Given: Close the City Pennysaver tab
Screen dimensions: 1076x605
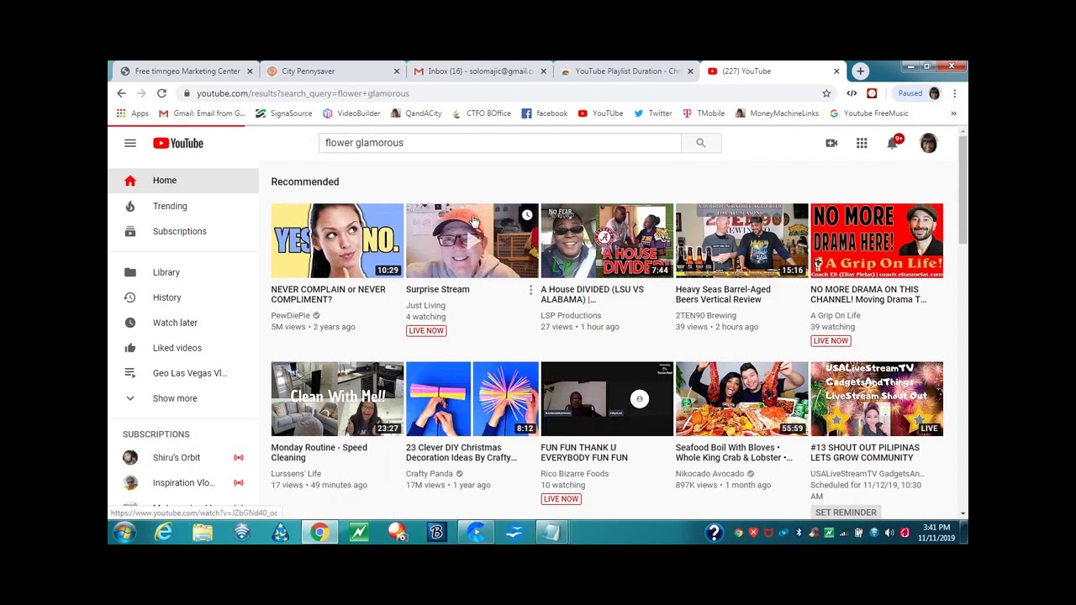Looking at the screenshot, I should point(397,71).
